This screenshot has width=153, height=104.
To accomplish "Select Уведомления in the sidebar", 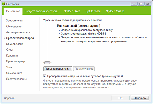I will [15, 20].
